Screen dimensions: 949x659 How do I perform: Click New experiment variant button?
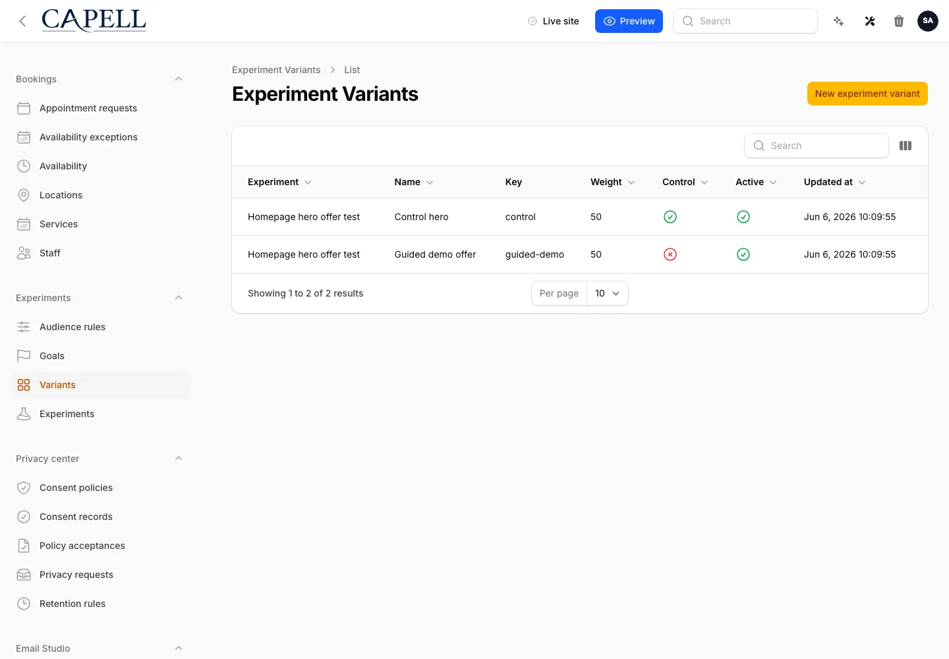[x=867, y=94]
